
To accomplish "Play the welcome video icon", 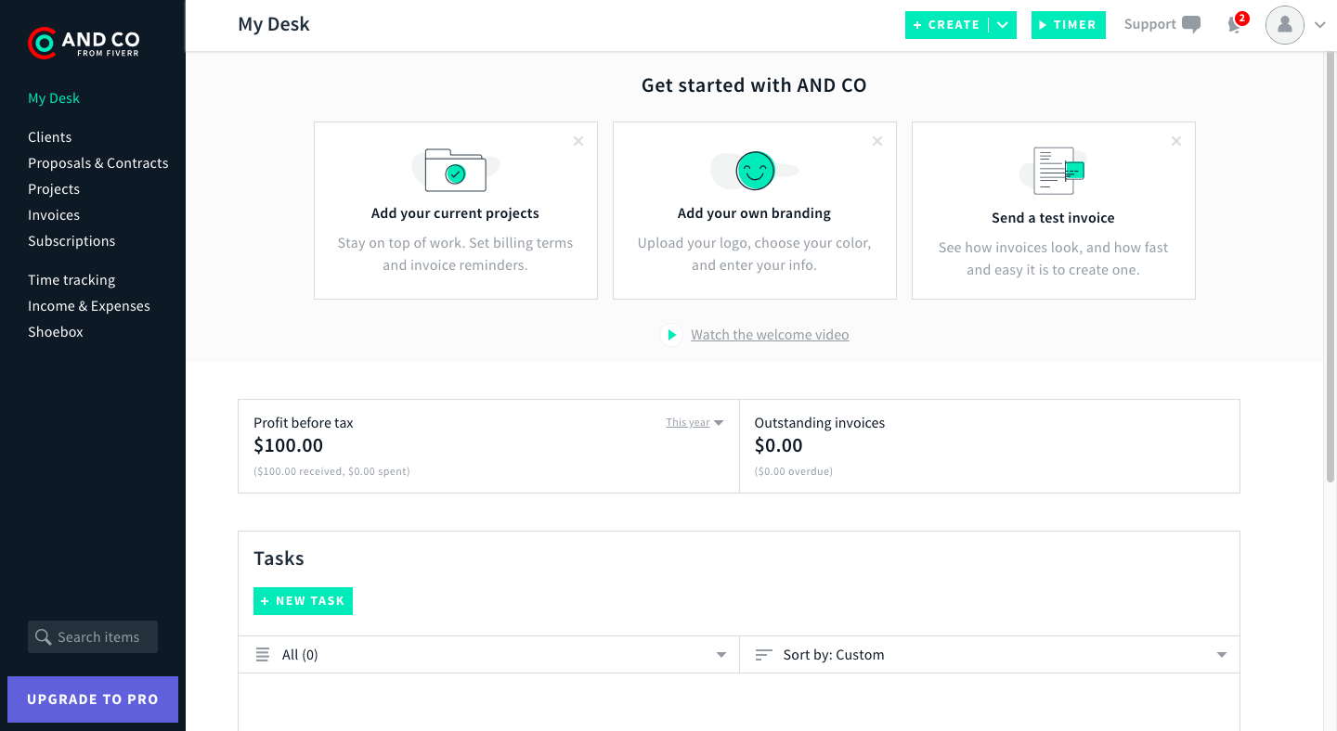I will coord(671,335).
